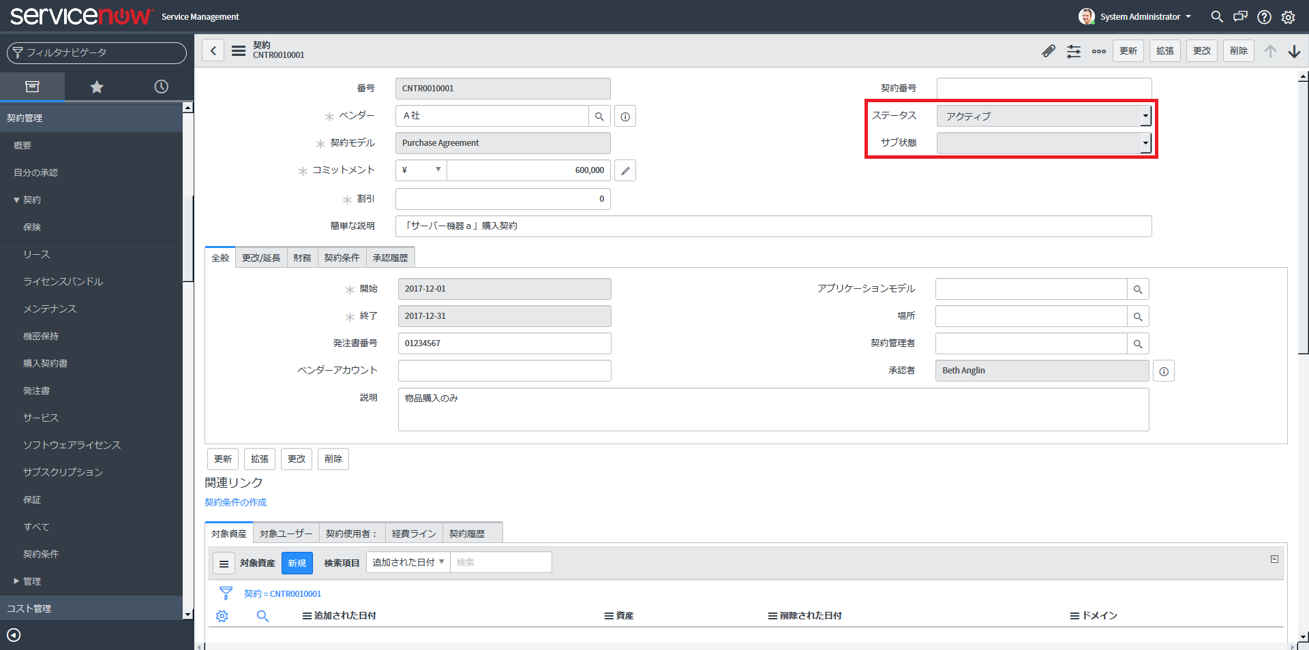The width and height of the screenshot is (1309, 650).
Task: Click header 拡張 button
Action: pos(1165,51)
